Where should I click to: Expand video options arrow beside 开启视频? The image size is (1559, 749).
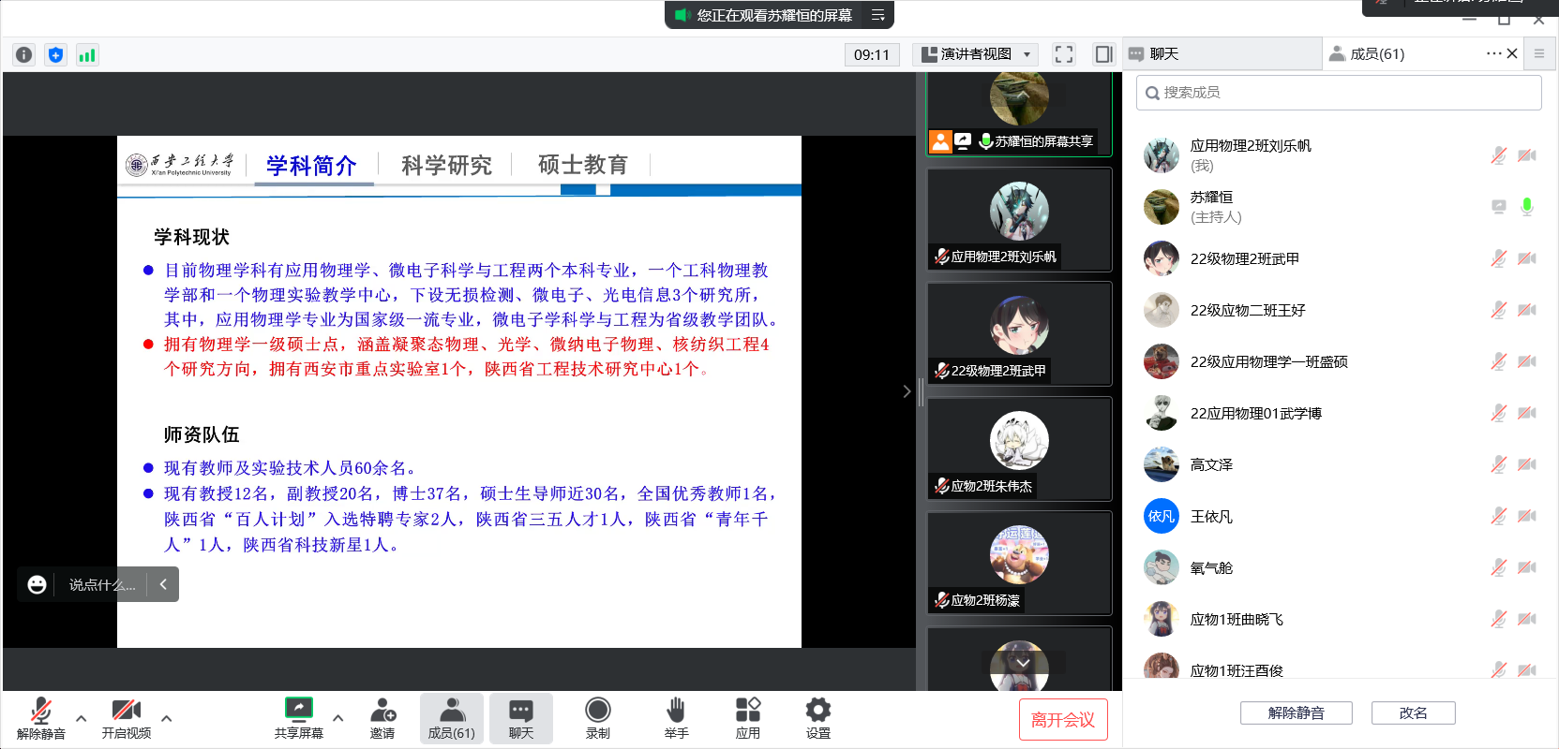(167, 718)
